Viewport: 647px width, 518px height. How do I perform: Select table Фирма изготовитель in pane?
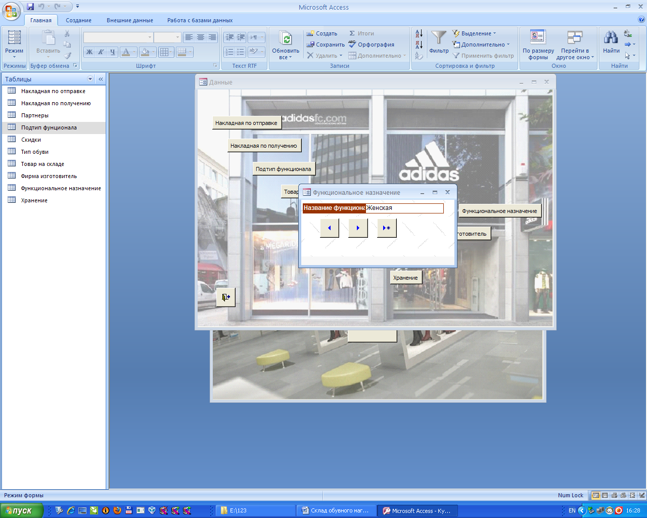coord(54,176)
